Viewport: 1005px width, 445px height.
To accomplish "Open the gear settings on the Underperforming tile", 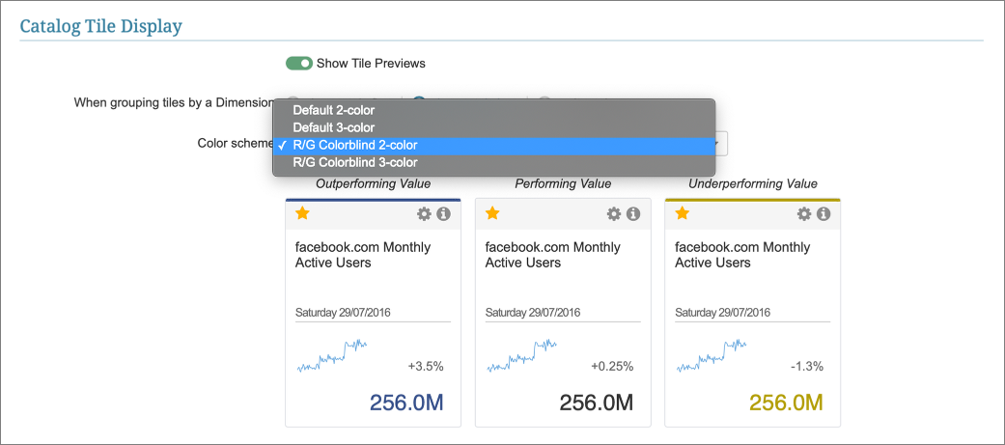I will [804, 214].
